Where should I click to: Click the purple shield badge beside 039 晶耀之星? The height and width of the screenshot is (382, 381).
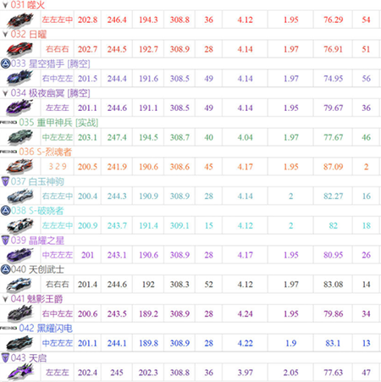[x=5, y=240]
